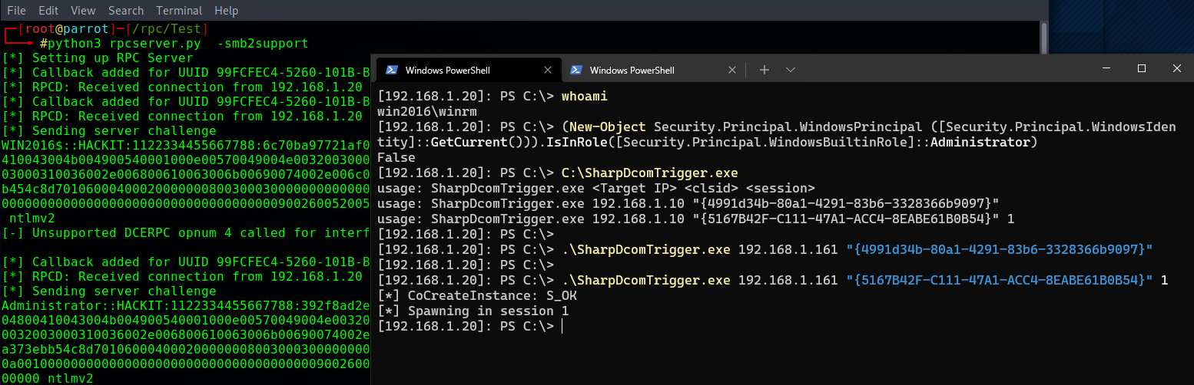This screenshot has width=1194, height=385.
Task: Click the blue CLSID '{4991d34b-80a1-4291-83b6-3328366b9097}' argument
Action: pos(1000,250)
